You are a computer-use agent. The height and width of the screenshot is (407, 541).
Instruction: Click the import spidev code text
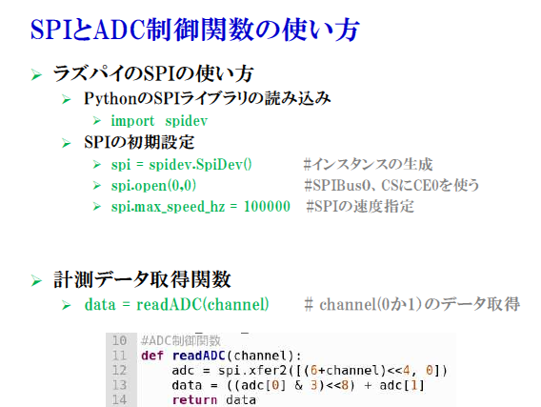click(159, 121)
